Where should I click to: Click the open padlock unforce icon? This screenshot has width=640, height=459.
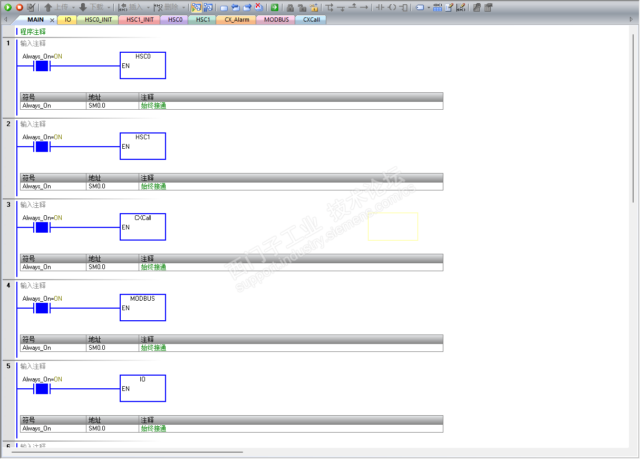click(302, 7)
